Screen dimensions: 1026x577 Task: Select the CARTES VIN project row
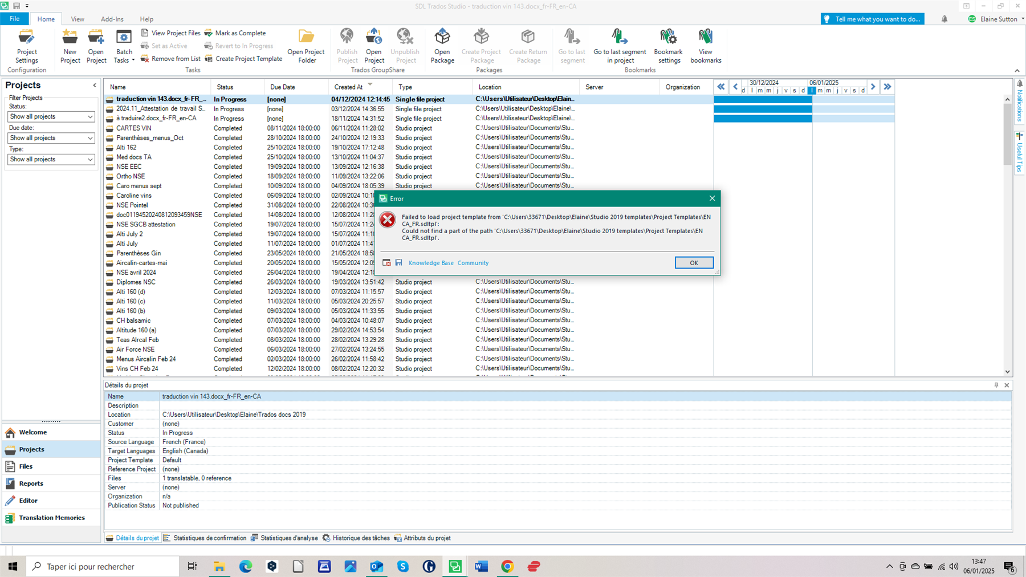pyautogui.click(x=408, y=128)
